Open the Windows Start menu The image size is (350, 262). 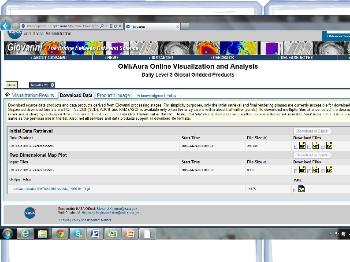[7, 234]
